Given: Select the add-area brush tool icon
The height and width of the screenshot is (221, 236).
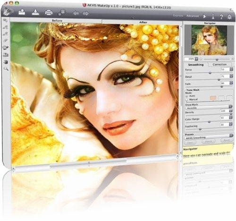Looking at the screenshot, I should tap(6, 27).
